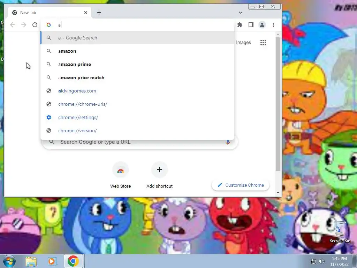Image resolution: width=357 pixels, height=268 pixels.
Task: Expand the tab search chevron
Action: click(241, 13)
